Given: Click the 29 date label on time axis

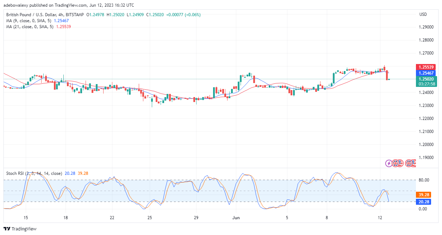Looking at the screenshot, I should pos(196,218).
